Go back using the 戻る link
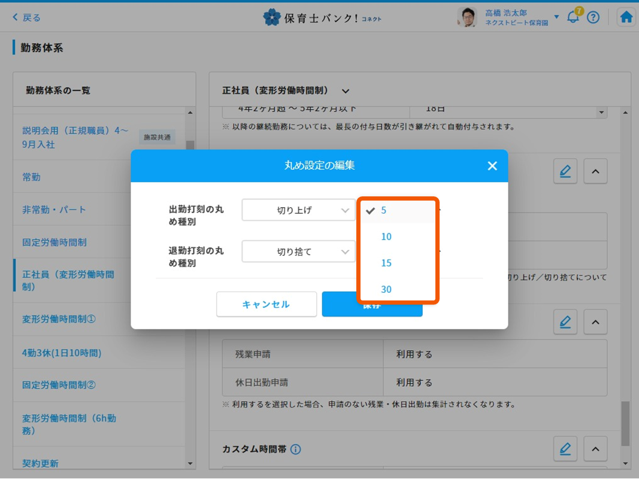639x479 pixels. click(x=27, y=17)
